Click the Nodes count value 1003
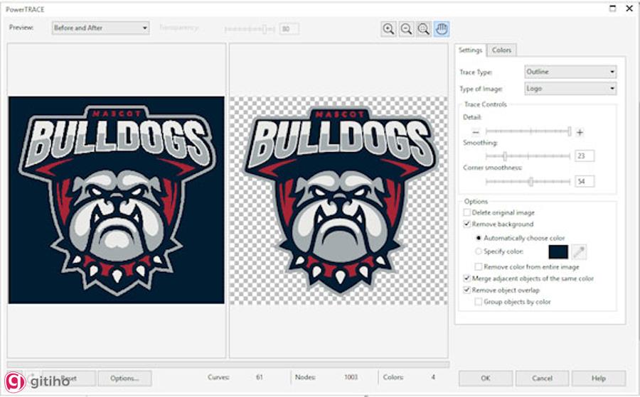Image resolution: width=640 pixels, height=397 pixels. coord(351,377)
